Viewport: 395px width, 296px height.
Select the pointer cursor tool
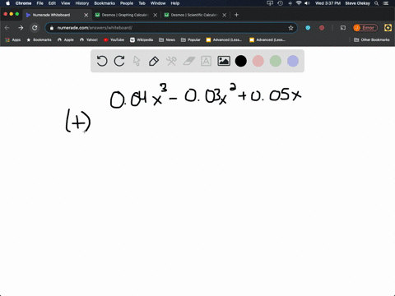[137, 61]
